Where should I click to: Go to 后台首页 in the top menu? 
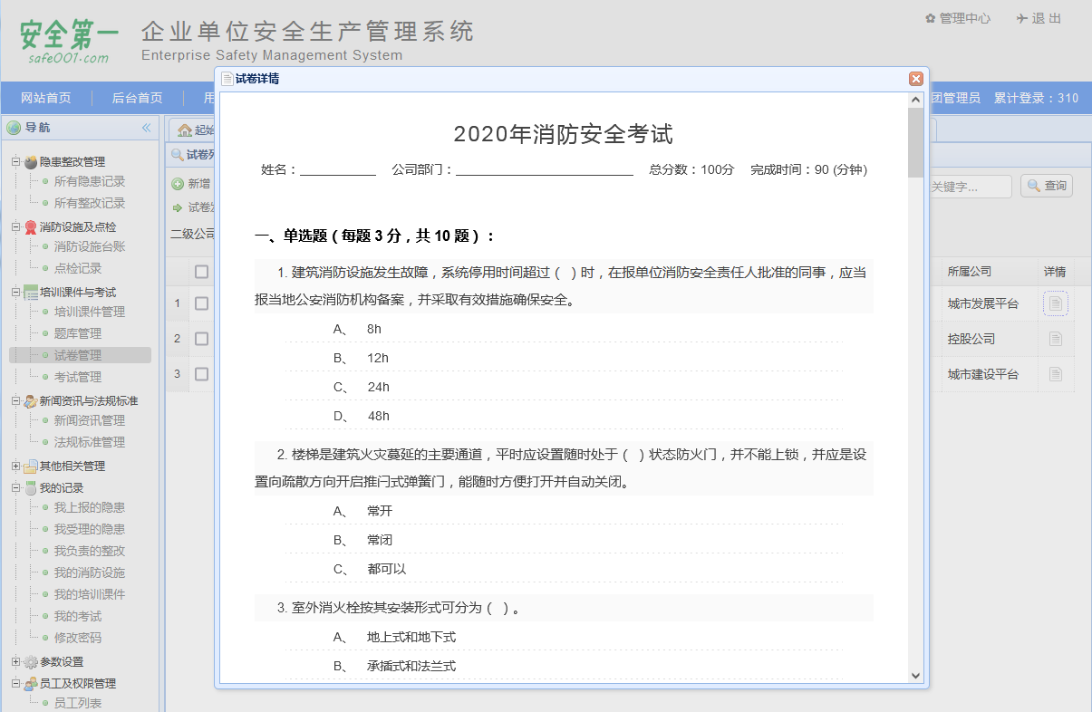[138, 98]
